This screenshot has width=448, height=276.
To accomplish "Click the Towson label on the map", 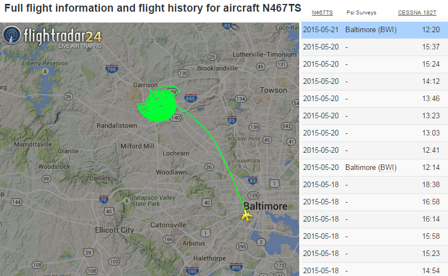I will pyautogui.click(x=274, y=91).
